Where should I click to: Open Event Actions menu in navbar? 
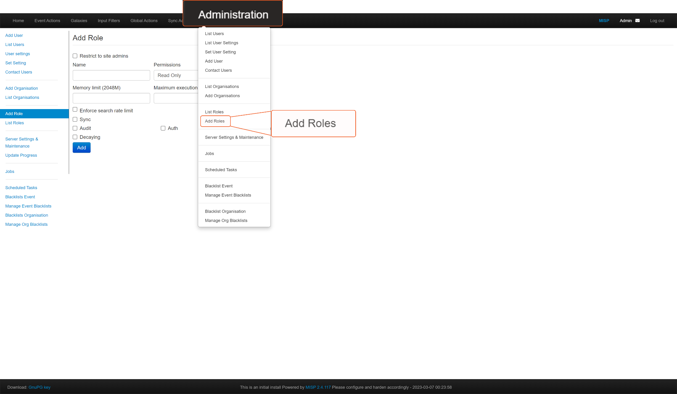[47, 20]
